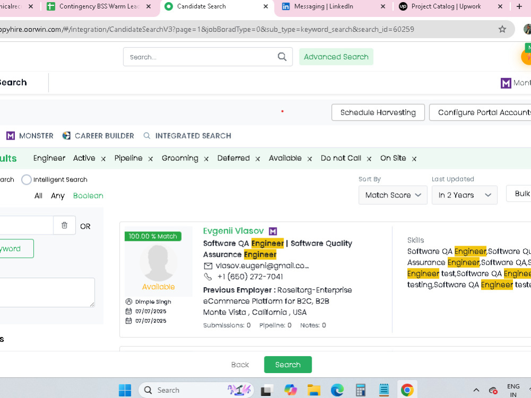Click Notes: 0 text
Screen dimensions: 531x398
pos(313,325)
